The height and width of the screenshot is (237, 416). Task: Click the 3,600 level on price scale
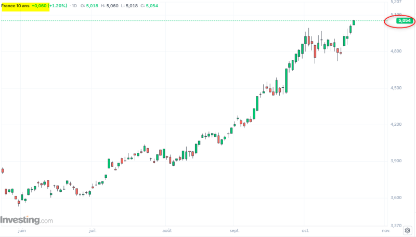point(396,197)
